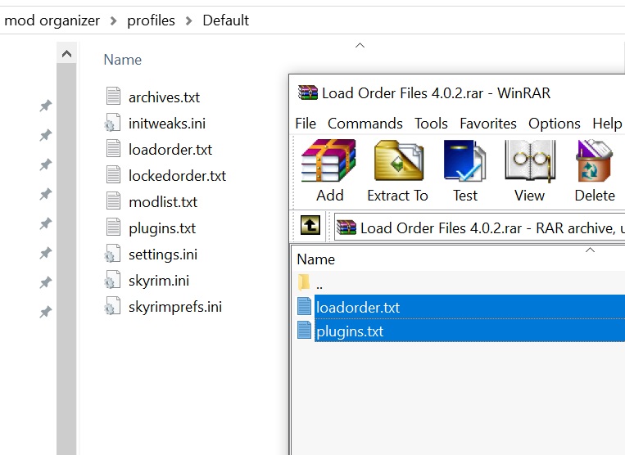Image resolution: width=625 pixels, height=455 pixels.
Task: Click the profiles breadcrumb
Action: (151, 20)
